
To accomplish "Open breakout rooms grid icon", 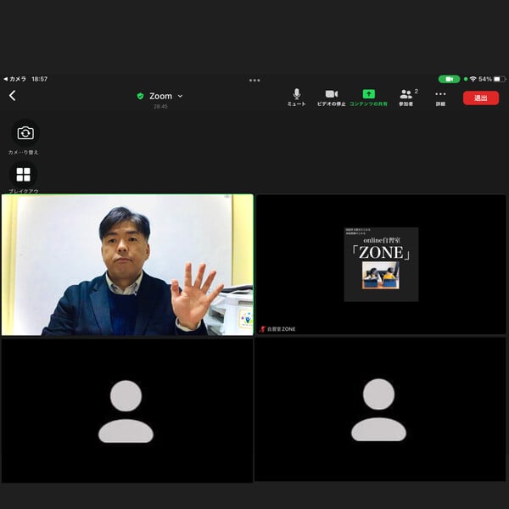I will tap(24, 174).
